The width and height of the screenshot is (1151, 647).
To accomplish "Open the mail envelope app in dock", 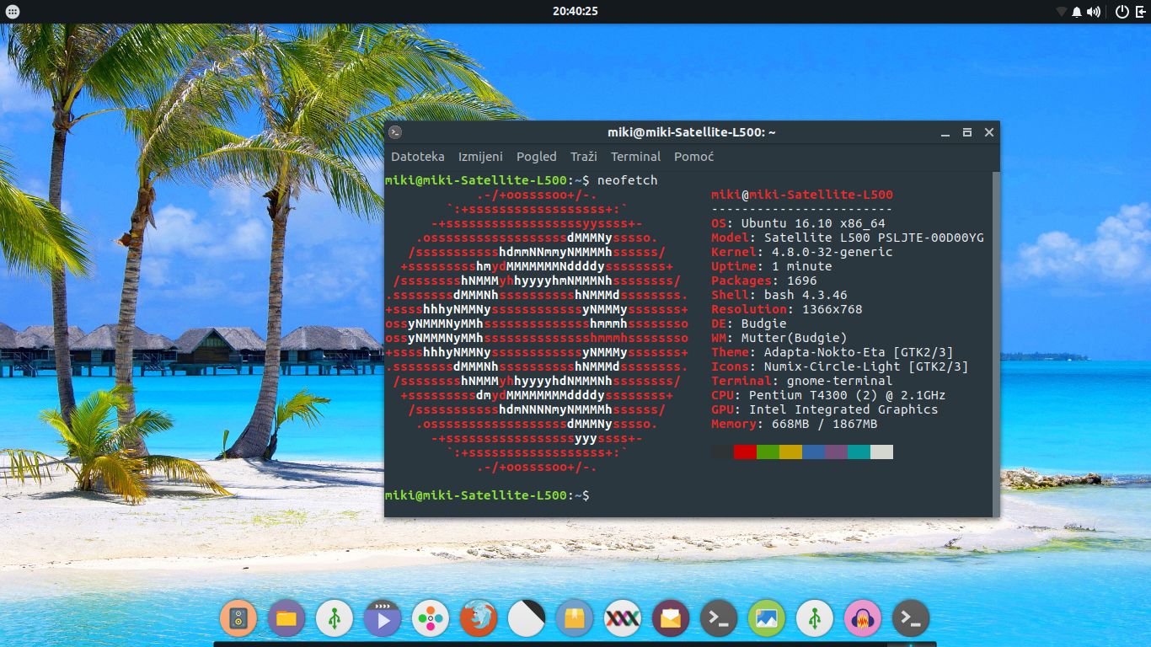I will (x=670, y=619).
